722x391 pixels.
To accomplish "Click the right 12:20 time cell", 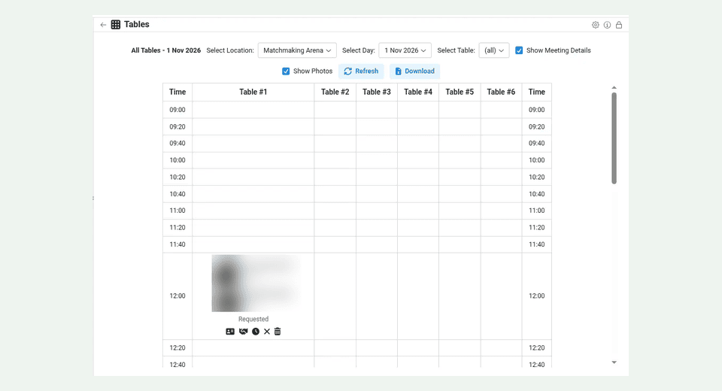I will [536, 347].
